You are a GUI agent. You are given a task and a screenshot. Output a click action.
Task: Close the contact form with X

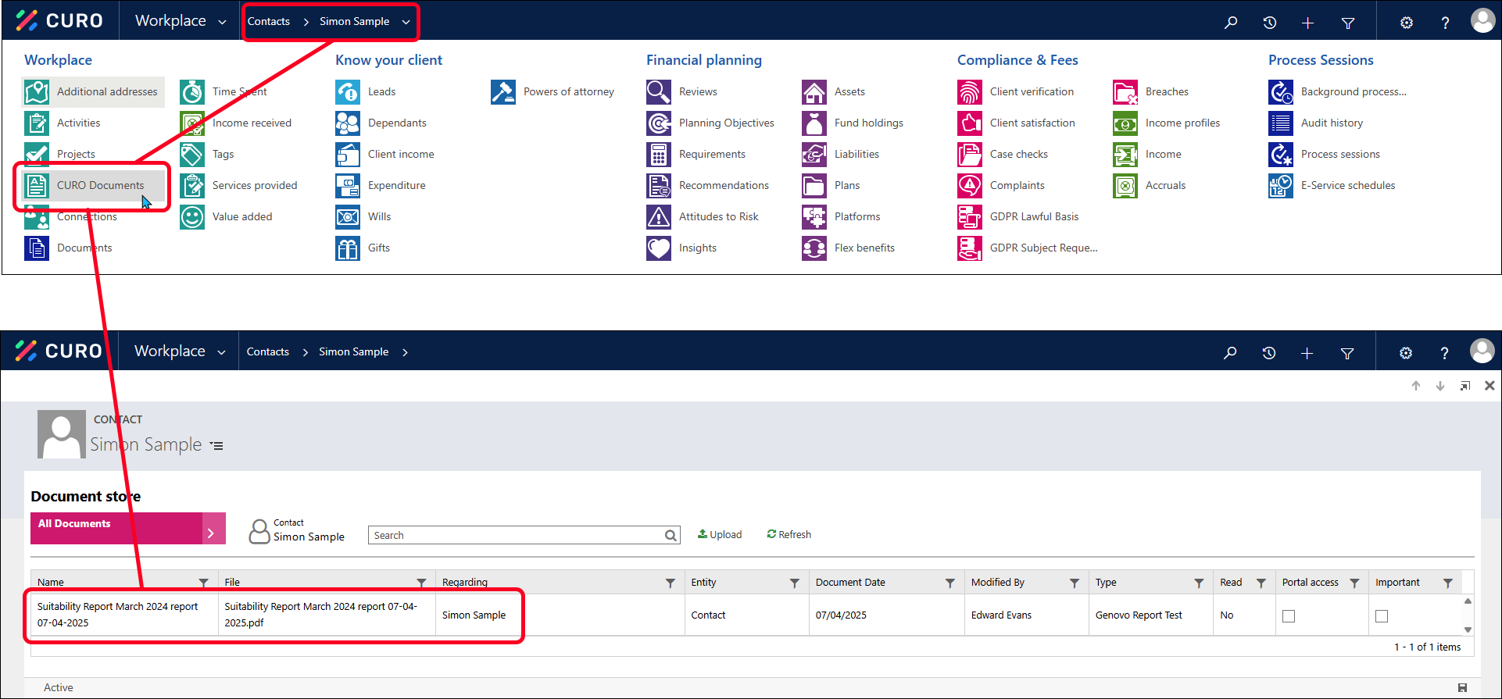tap(1489, 386)
